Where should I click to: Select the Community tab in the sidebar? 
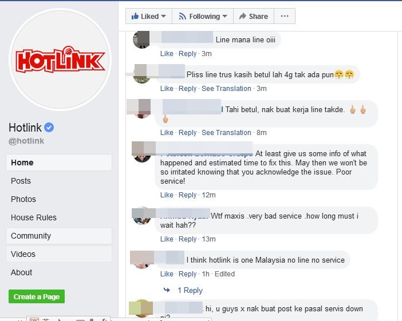click(x=59, y=236)
